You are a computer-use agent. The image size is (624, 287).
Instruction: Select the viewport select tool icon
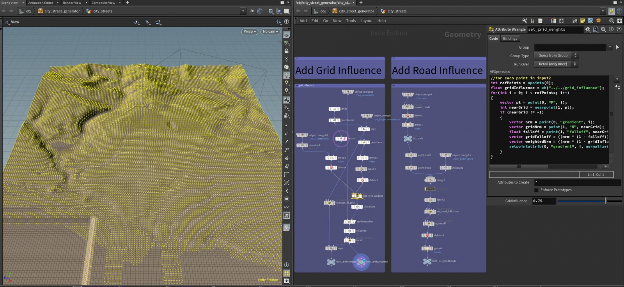pyautogui.click(x=137, y=22)
